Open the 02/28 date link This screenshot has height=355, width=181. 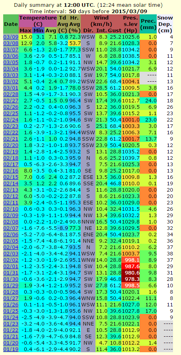tap(9, 94)
